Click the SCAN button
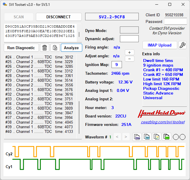 coord(19,17)
